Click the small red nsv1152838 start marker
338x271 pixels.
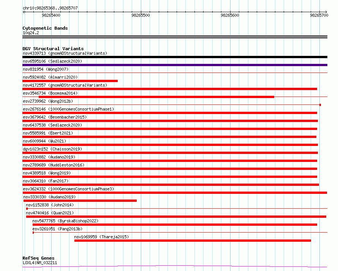coord(27,209)
